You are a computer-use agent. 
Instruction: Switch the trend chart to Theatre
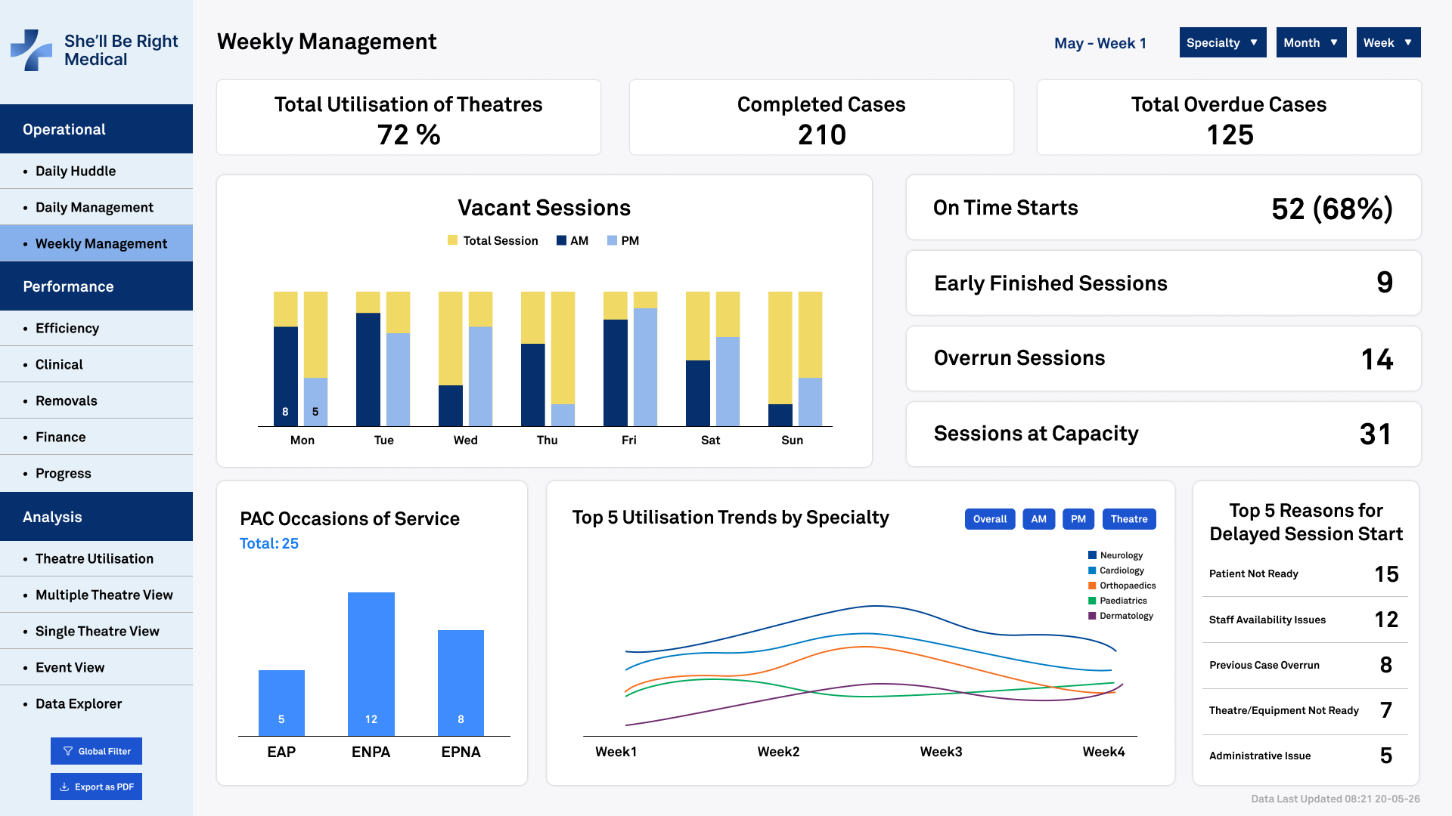[1129, 519]
